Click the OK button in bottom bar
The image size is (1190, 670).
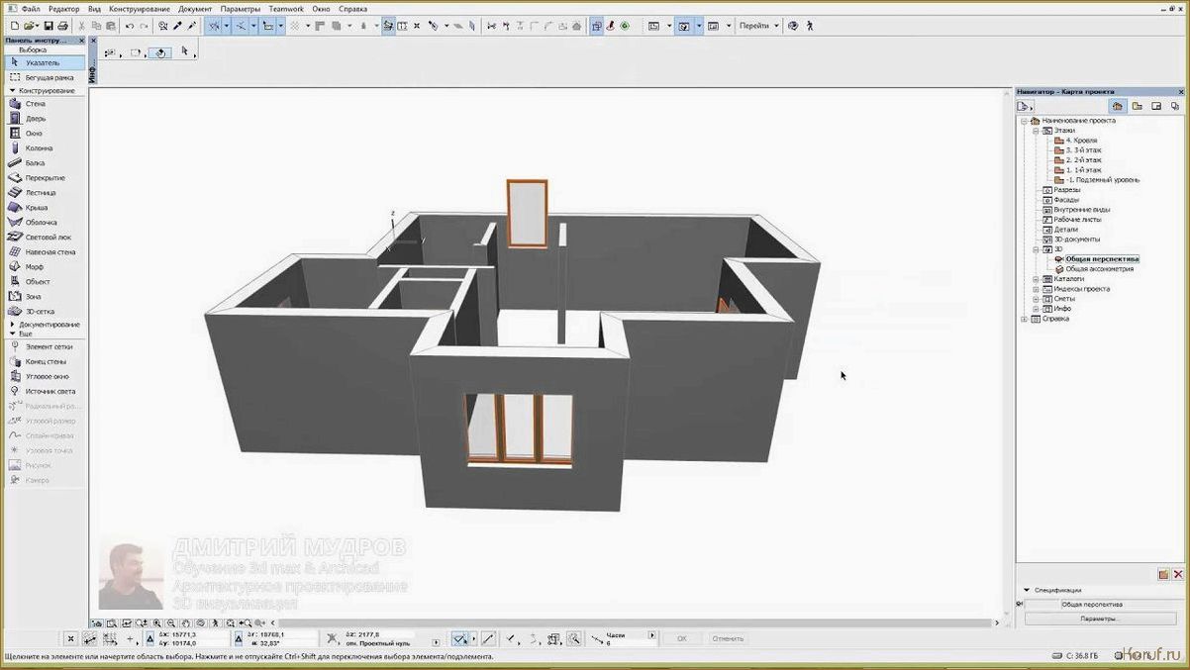point(681,638)
